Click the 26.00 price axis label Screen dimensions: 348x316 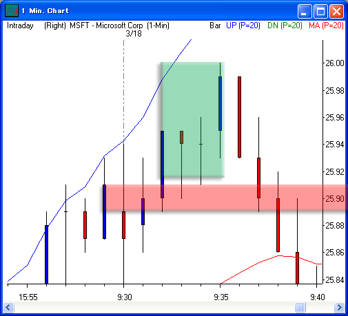pos(335,63)
